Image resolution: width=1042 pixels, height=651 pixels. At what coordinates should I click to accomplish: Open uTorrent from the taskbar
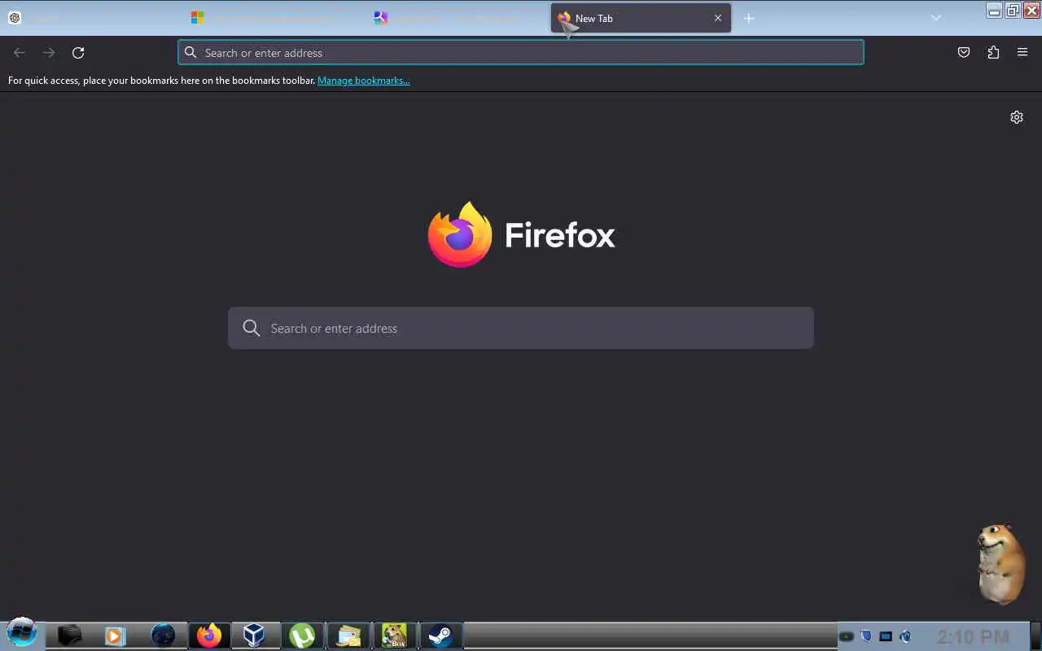pos(302,636)
